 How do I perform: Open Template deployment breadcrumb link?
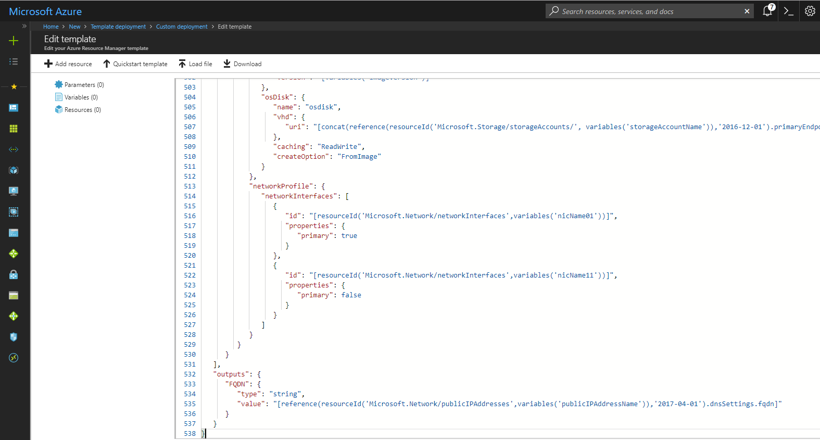(118, 27)
